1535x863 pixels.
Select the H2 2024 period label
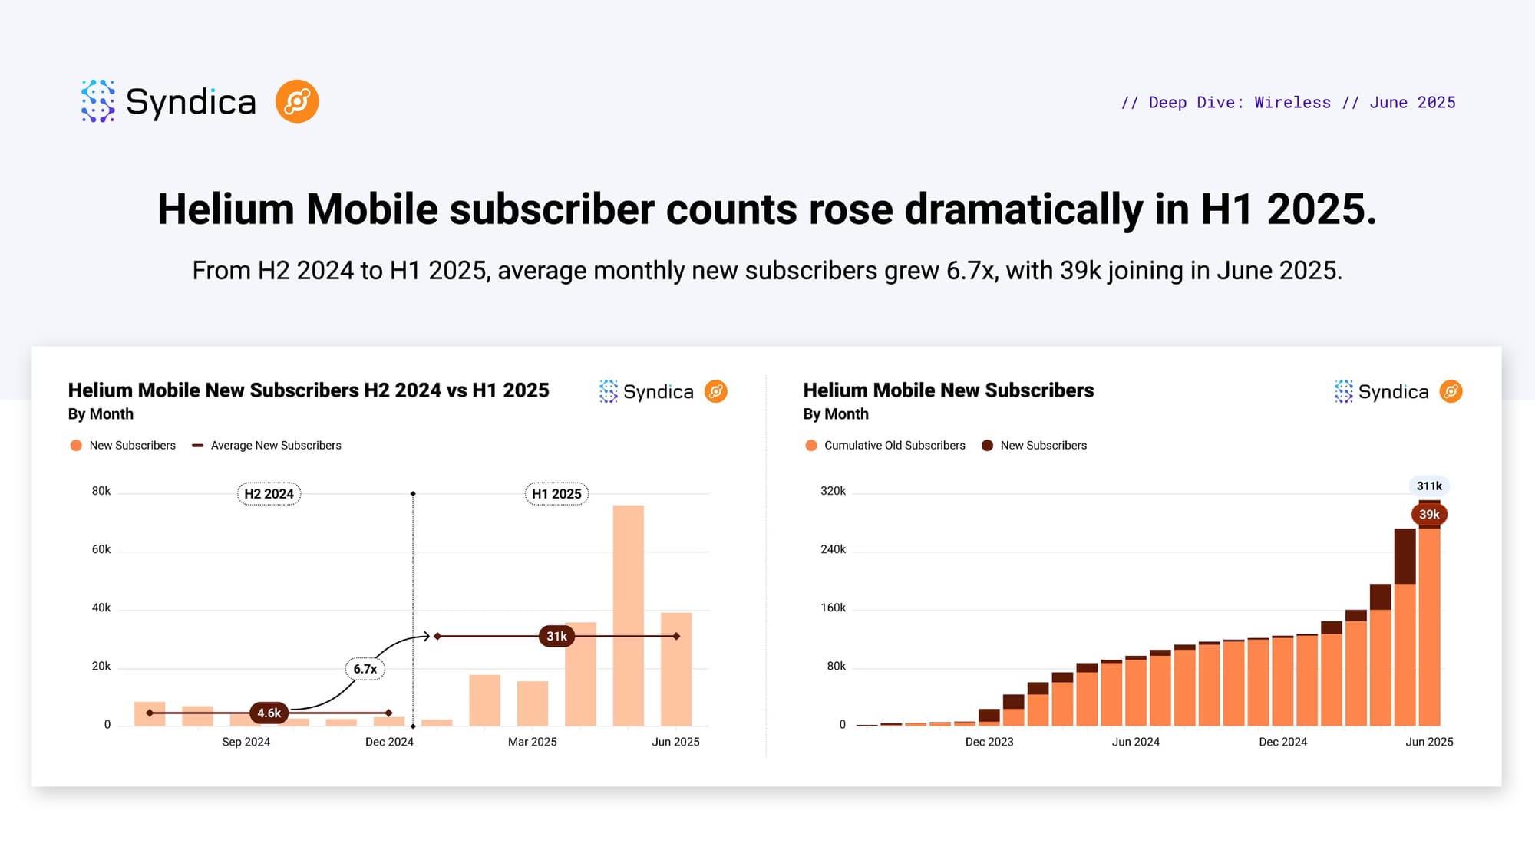tap(269, 494)
